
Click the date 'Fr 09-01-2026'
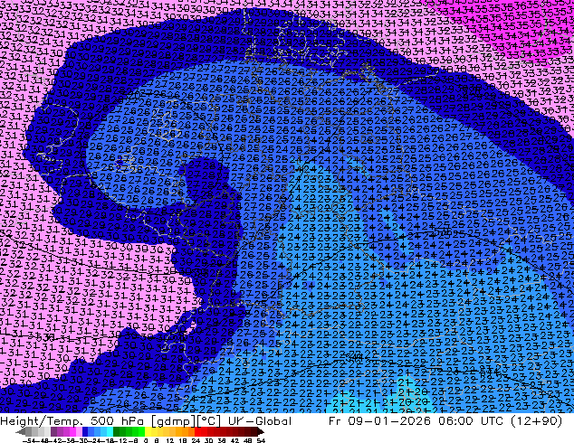point(379,421)
